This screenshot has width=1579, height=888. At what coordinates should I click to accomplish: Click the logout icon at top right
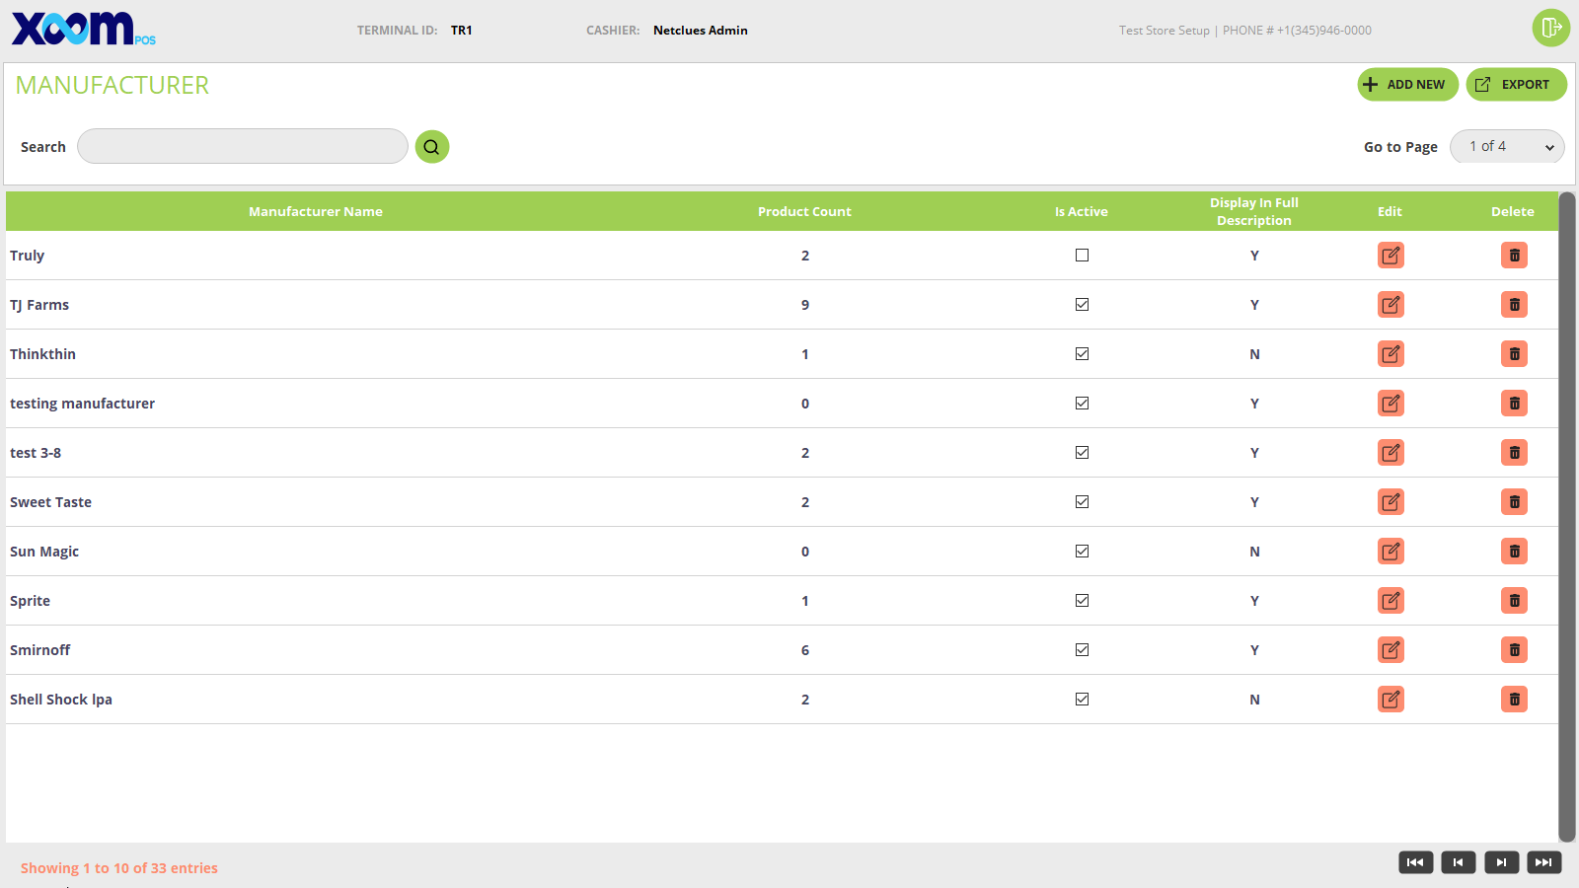(x=1550, y=28)
